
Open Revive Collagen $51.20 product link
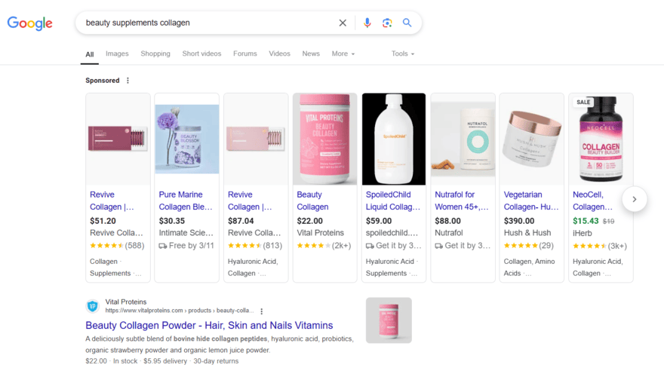click(112, 201)
